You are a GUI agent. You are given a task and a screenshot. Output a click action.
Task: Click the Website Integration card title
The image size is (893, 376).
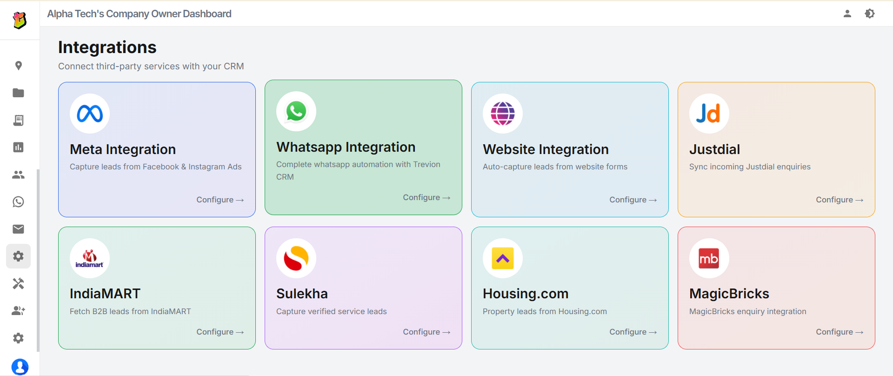coord(546,149)
